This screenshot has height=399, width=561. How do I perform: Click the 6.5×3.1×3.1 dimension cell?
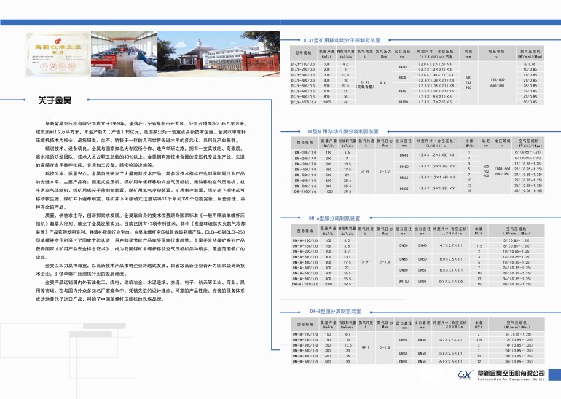[451, 270]
